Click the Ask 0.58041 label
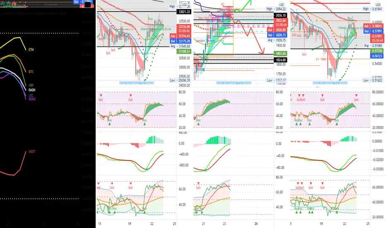386x228 pixels. (x=373, y=26)
